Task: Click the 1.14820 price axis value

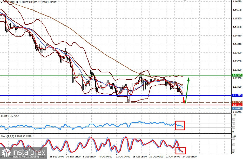Action: point(237,27)
